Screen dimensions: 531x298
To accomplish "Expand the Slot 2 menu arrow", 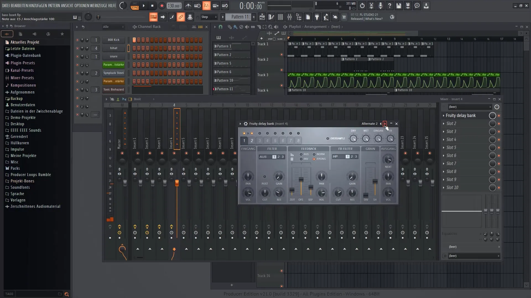I will coord(444,124).
